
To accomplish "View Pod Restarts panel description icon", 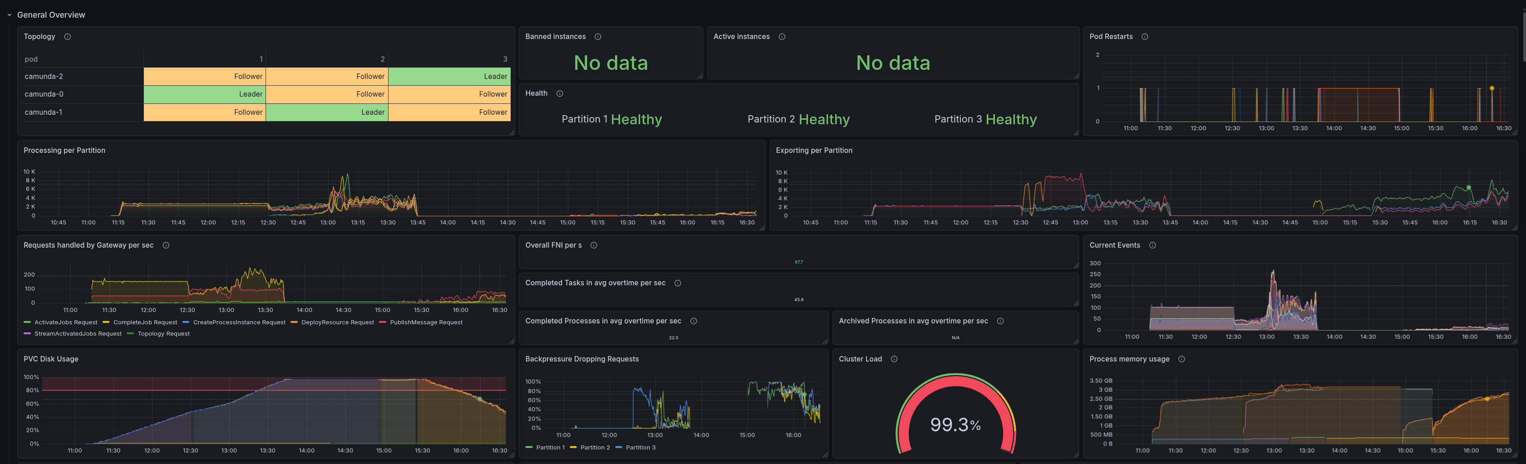I will pos(1145,37).
